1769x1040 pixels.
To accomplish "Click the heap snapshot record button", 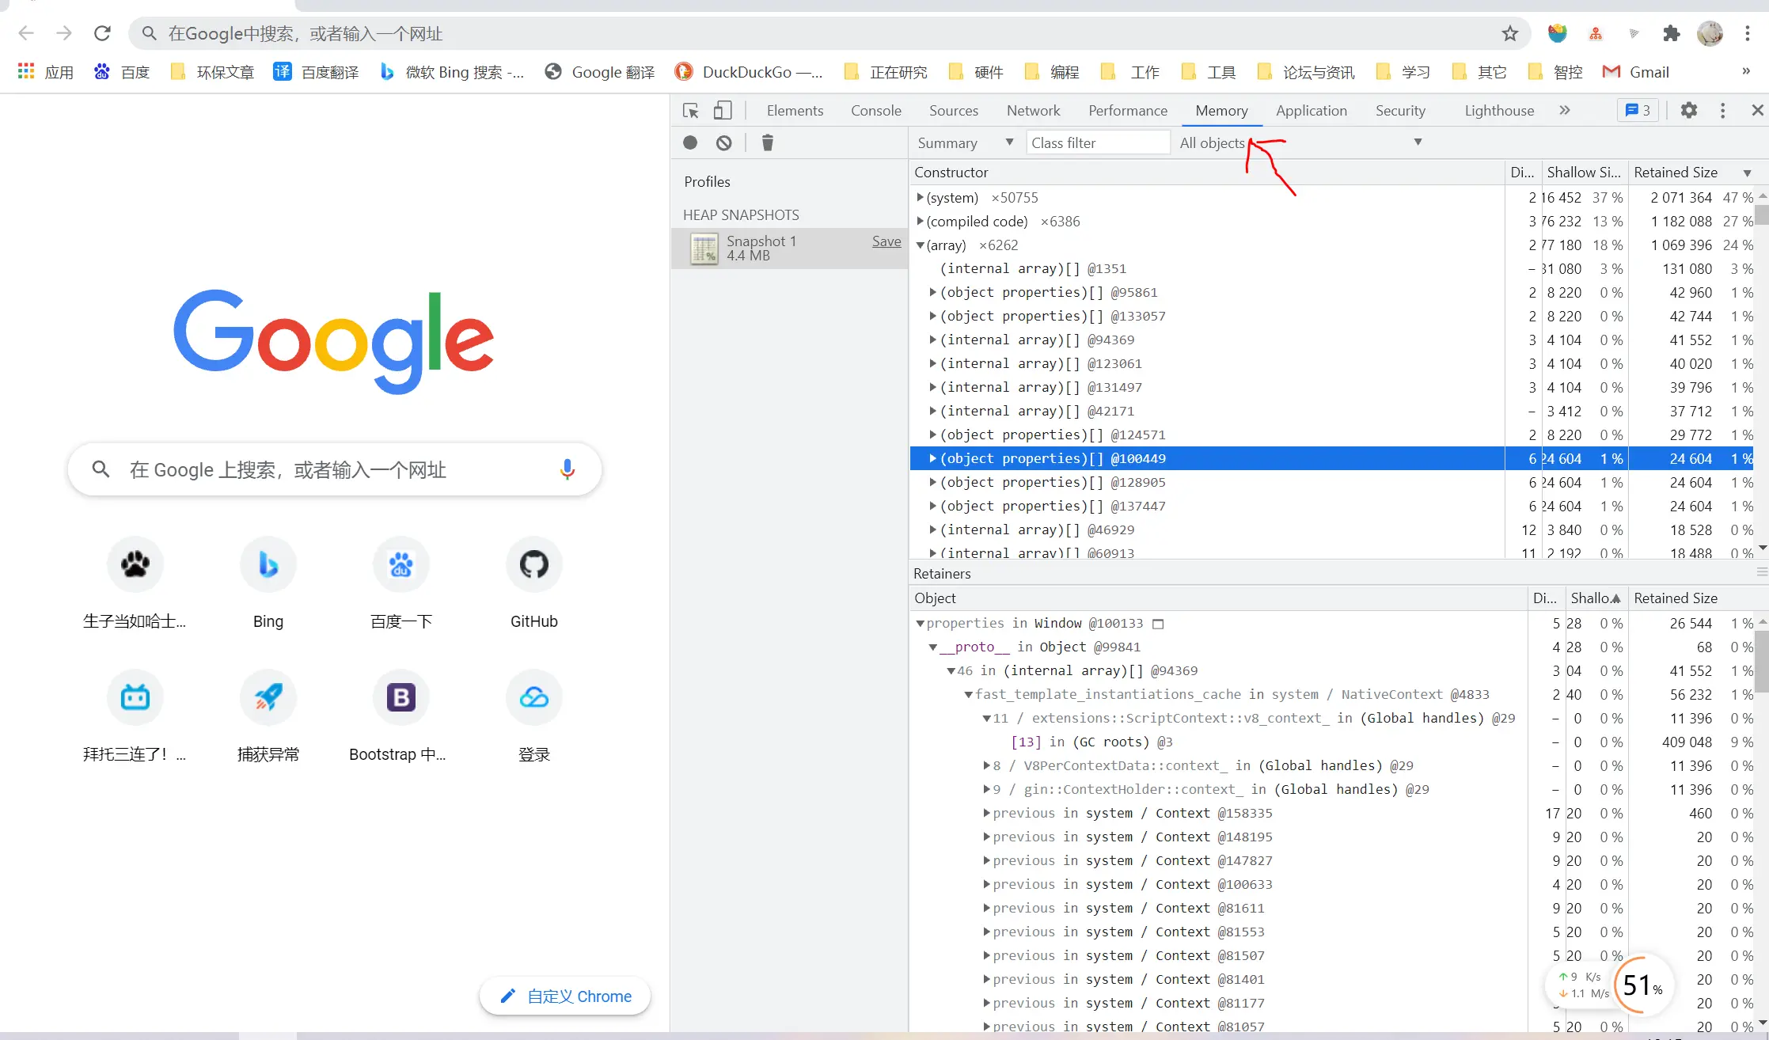I will [689, 142].
